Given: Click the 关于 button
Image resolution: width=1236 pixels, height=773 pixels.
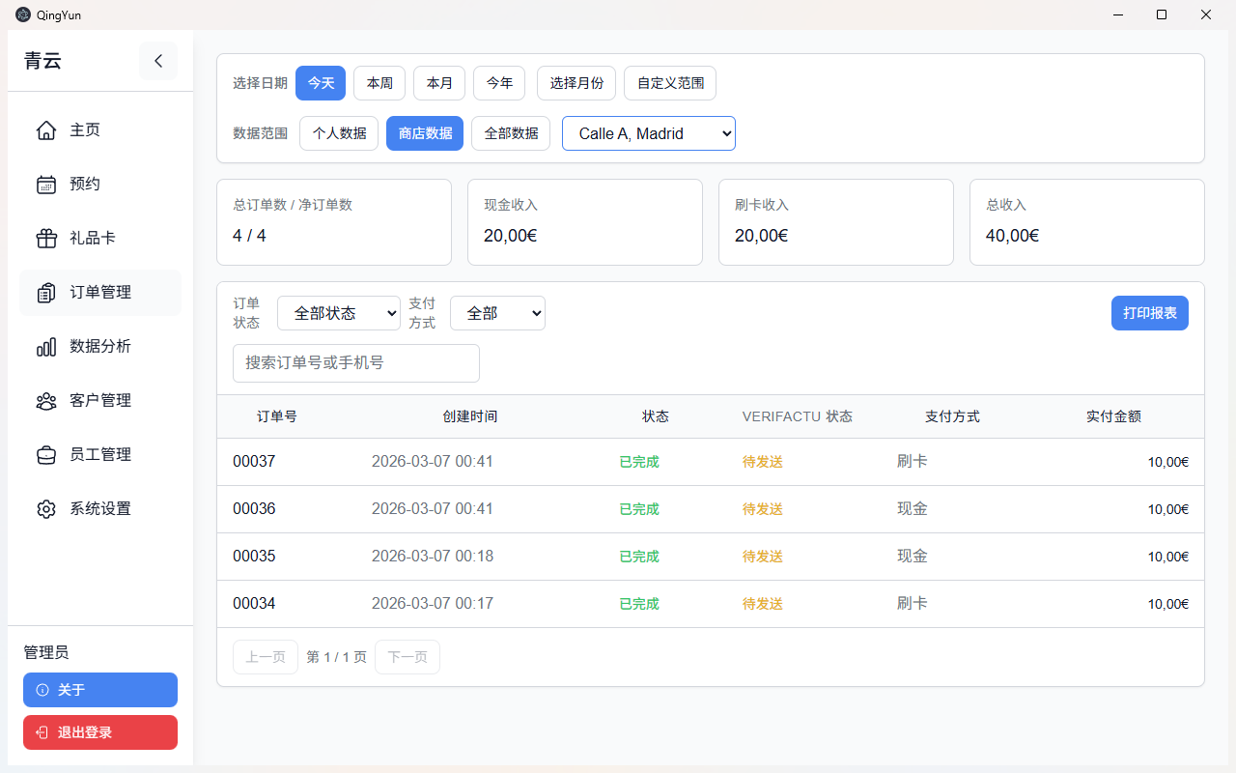Looking at the screenshot, I should [100, 690].
